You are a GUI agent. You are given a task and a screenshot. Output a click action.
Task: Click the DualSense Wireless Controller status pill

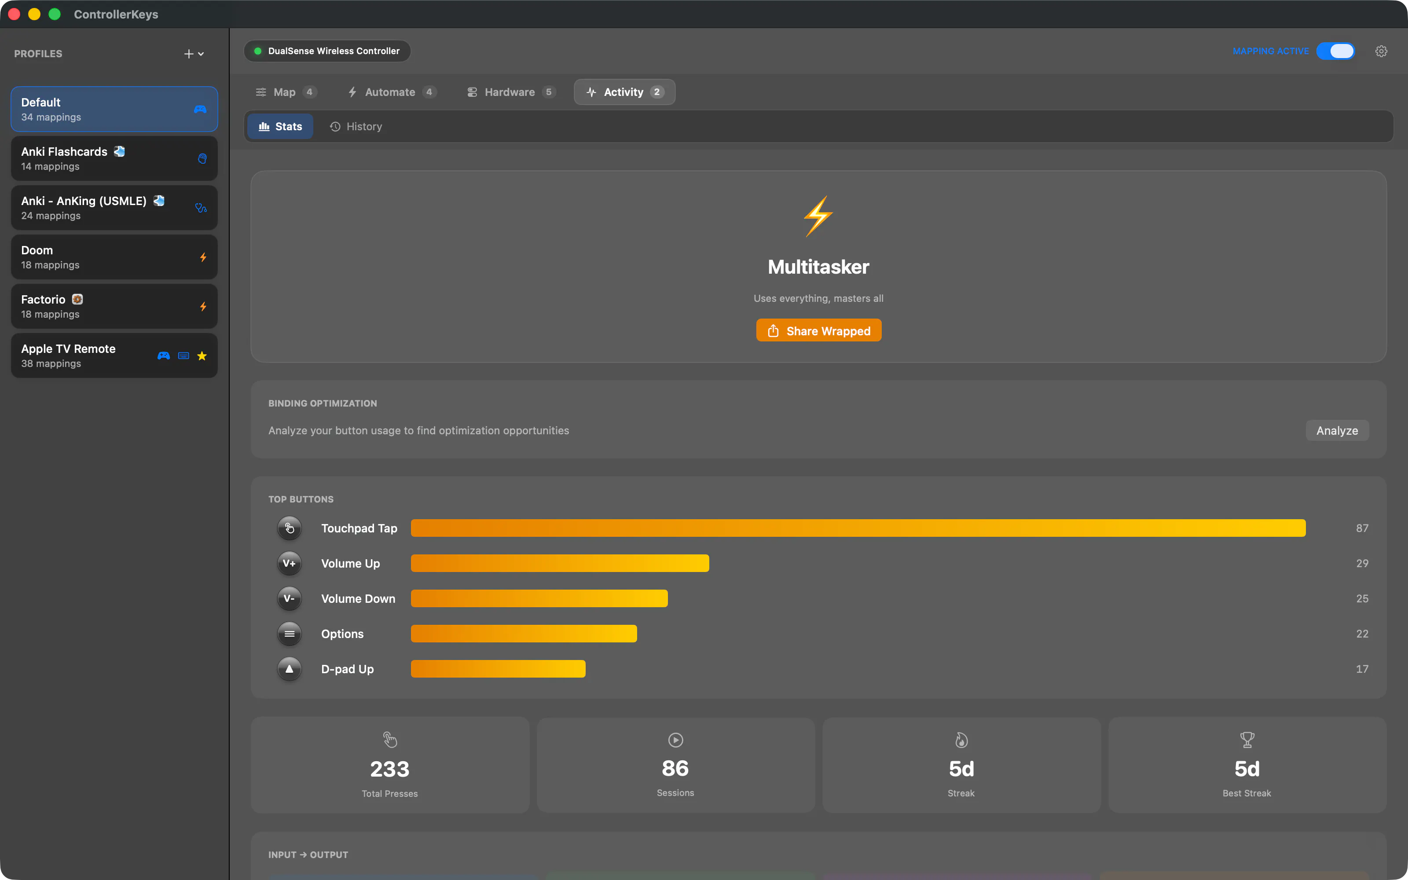327,51
